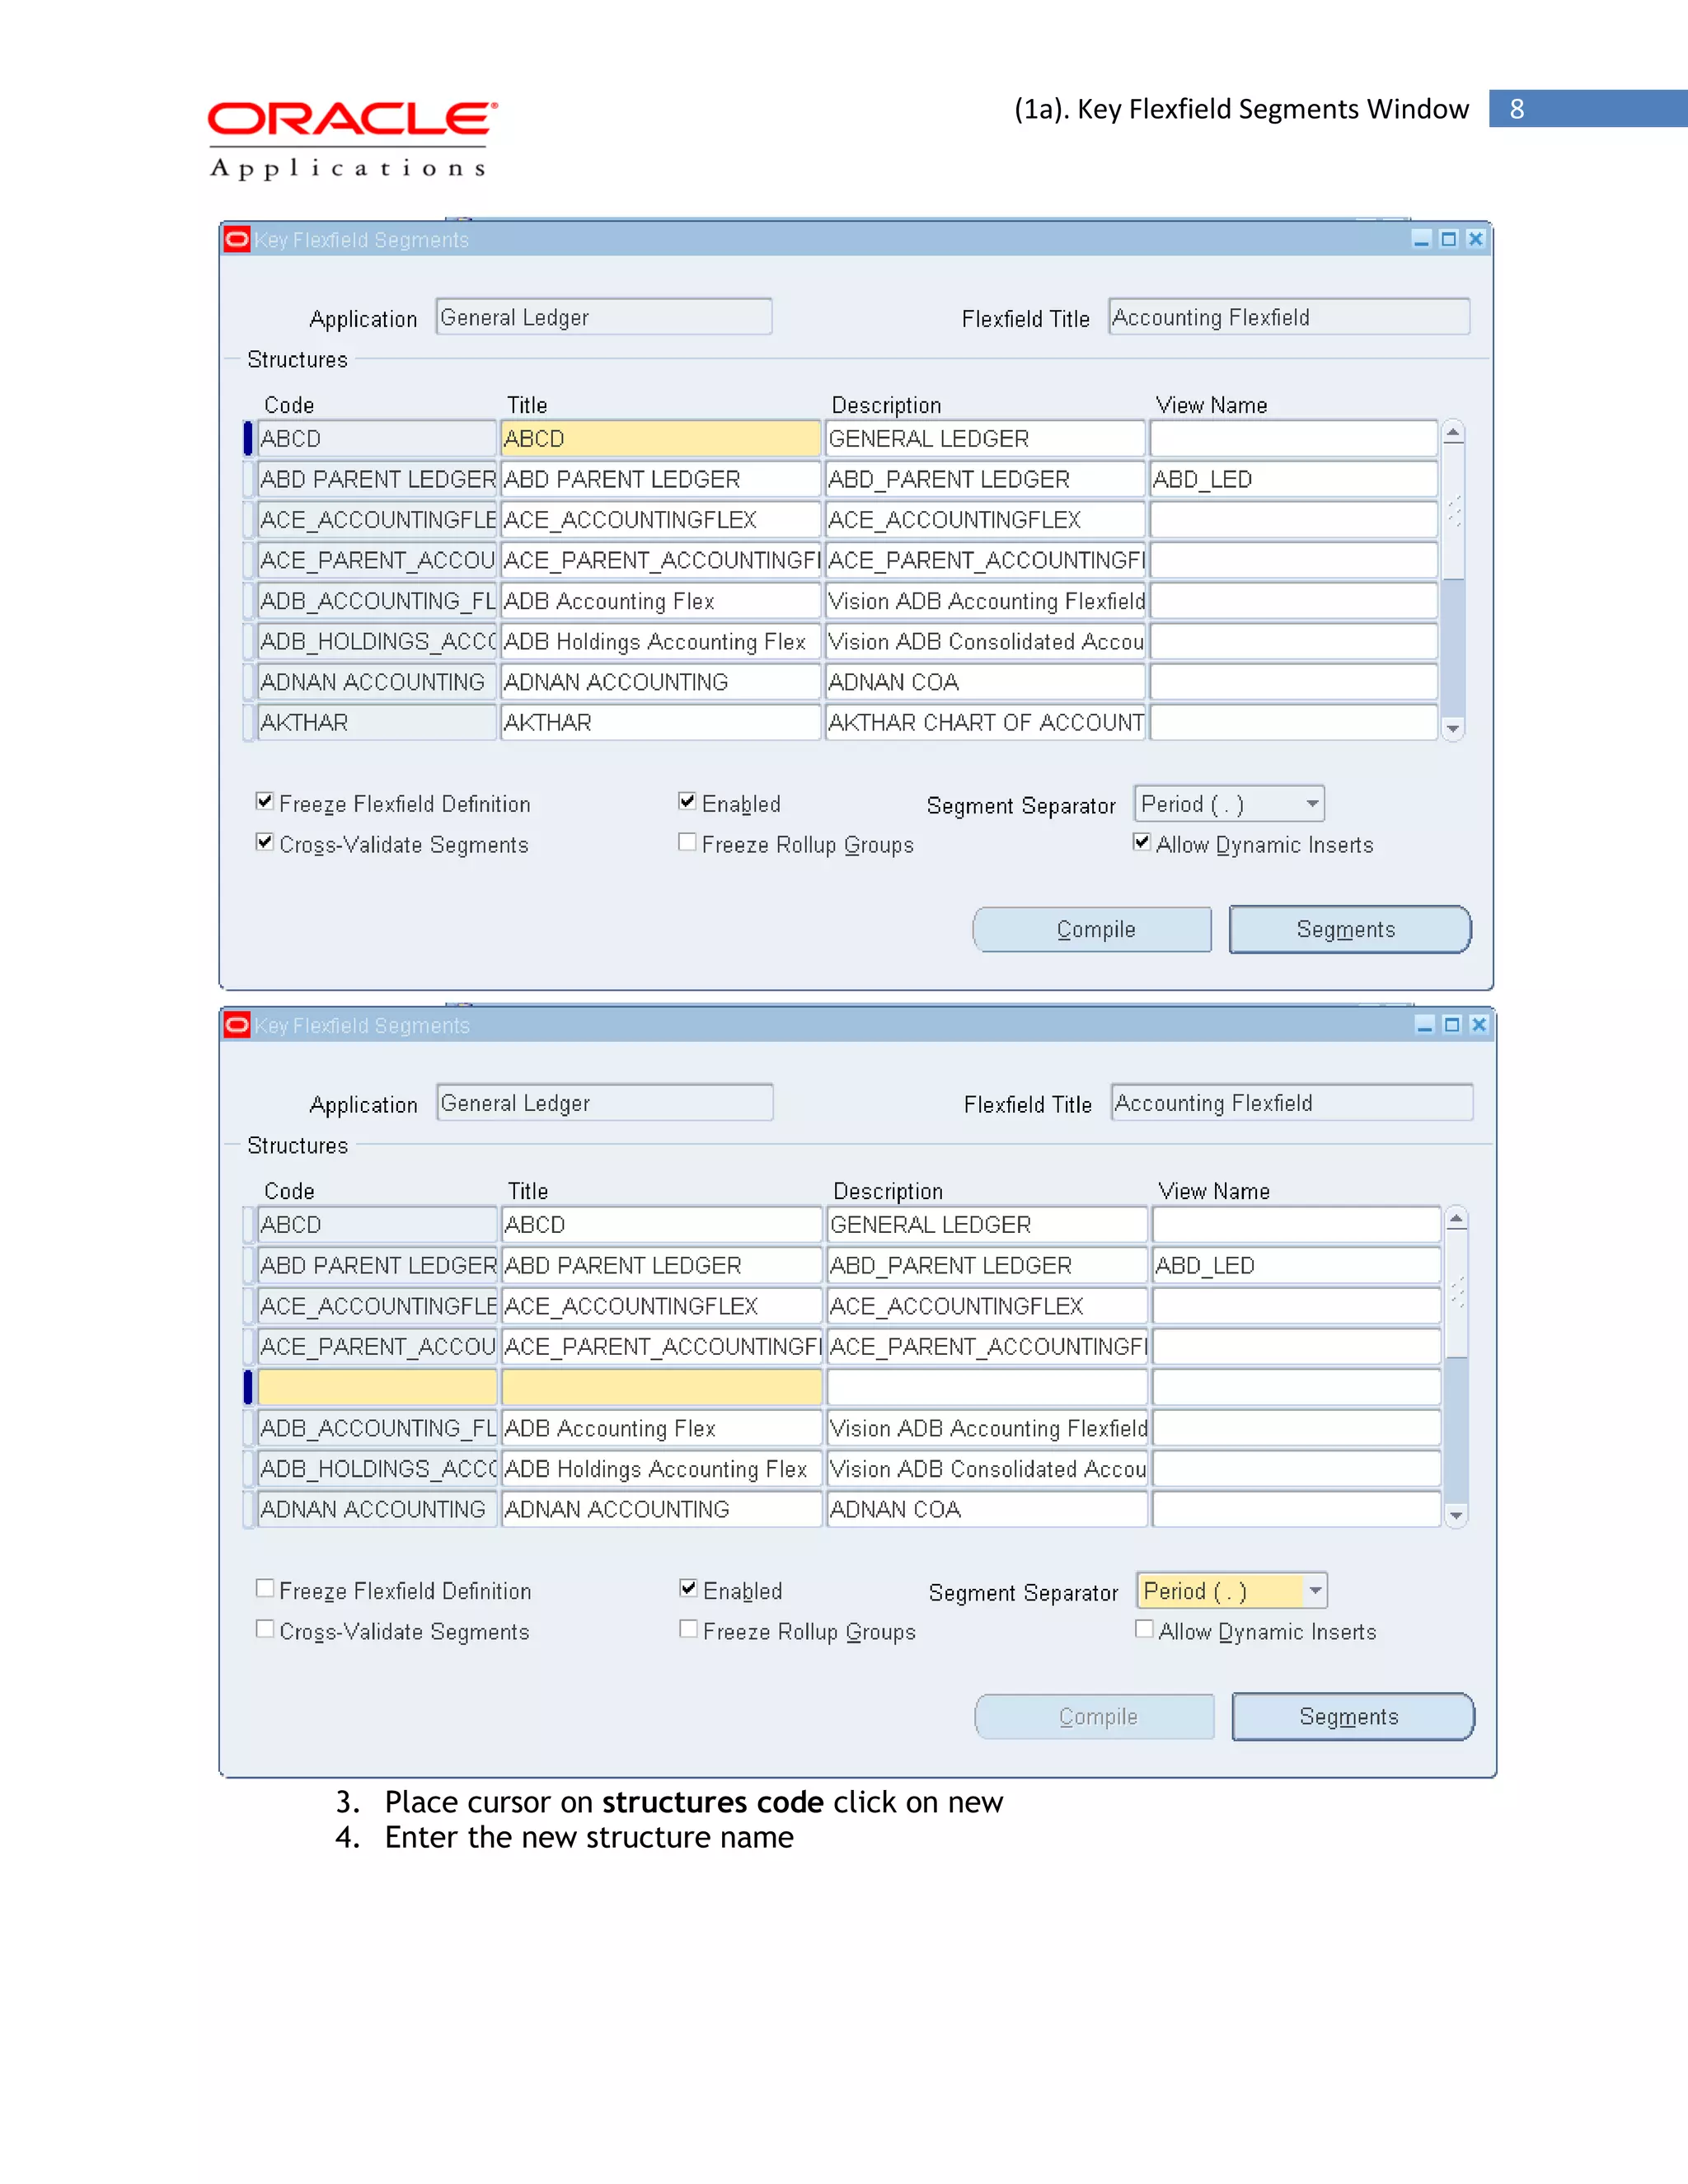This screenshot has height=2184, width=1688.
Task: Click ADNAN ACCOUNTING code in lower window
Action: pyautogui.click(x=377, y=1510)
